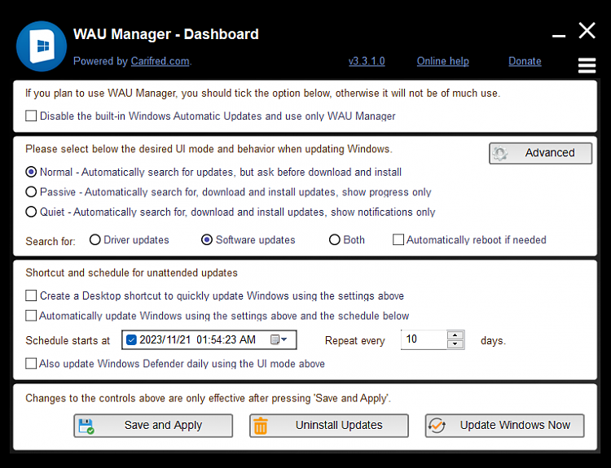This screenshot has width=611, height=468.
Task: Choose Driver updates search option
Action: pyautogui.click(x=95, y=240)
